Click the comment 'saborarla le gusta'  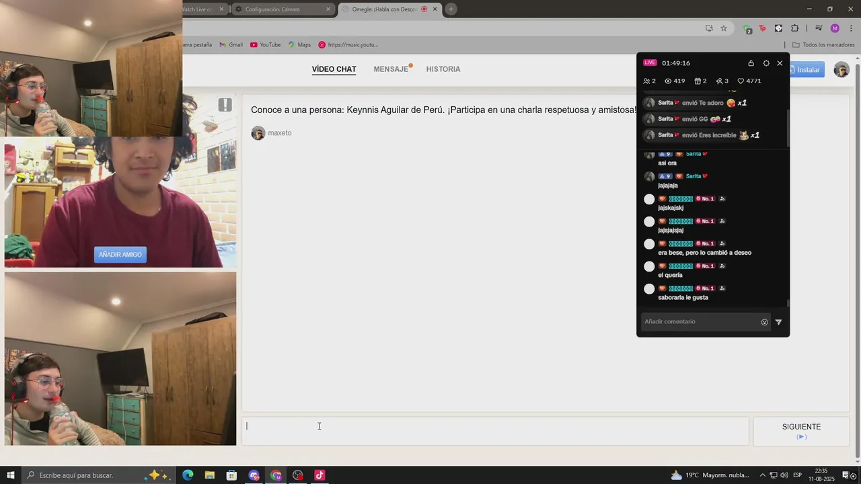point(683,298)
